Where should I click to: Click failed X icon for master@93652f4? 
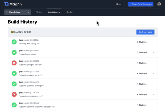click(x=14, y=63)
